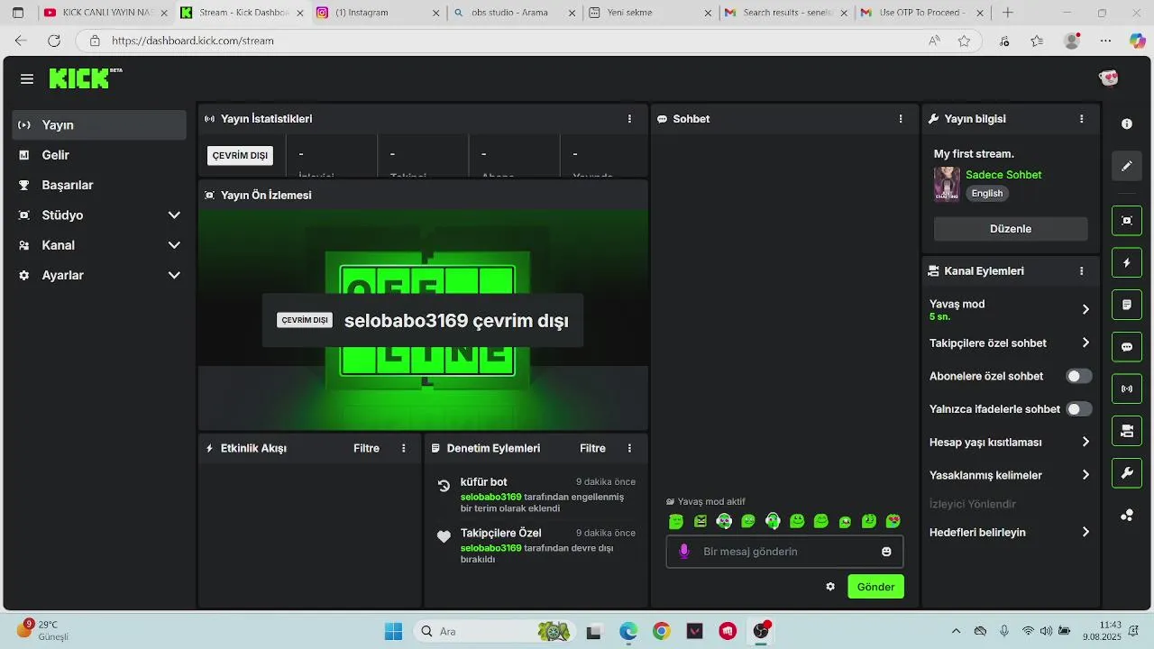The image size is (1154, 649).
Task: Open the emoji picker smiley in the message box
Action: pos(886,552)
